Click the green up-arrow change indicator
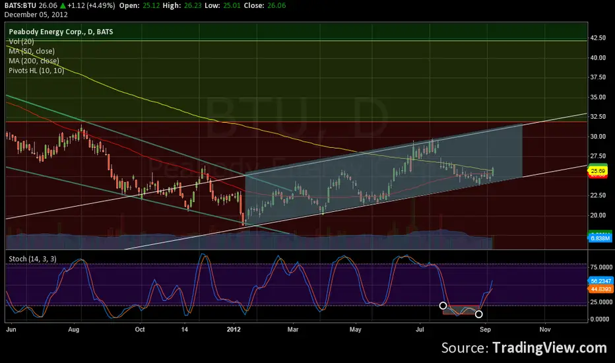Image resolution: width=615 pixels, height=363 pixels. (x=63, y=5)
